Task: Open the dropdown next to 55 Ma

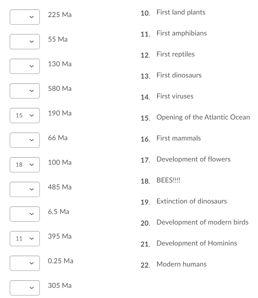Action: (x=25, y=42)
